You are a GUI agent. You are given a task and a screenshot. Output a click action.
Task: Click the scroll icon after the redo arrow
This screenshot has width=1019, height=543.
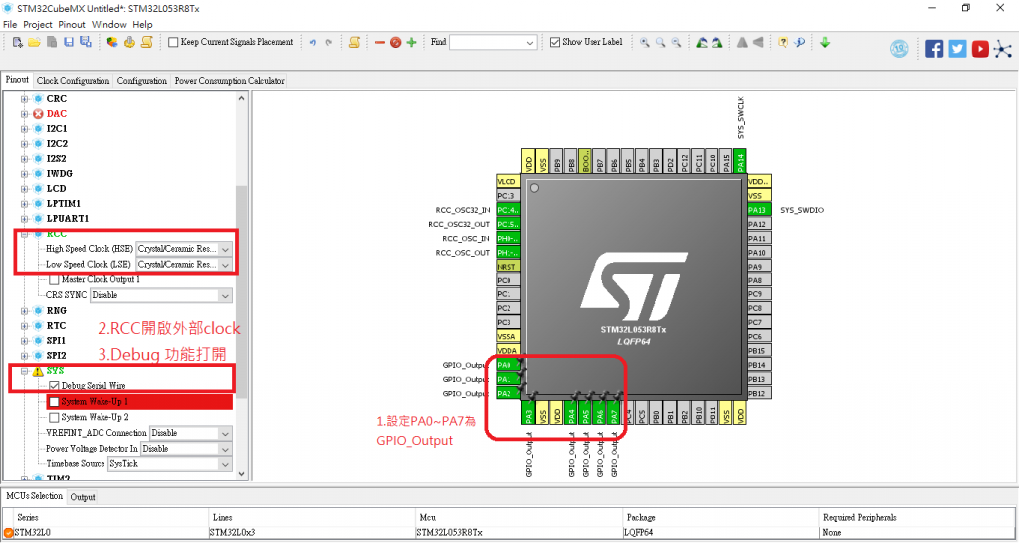[355, 42]
